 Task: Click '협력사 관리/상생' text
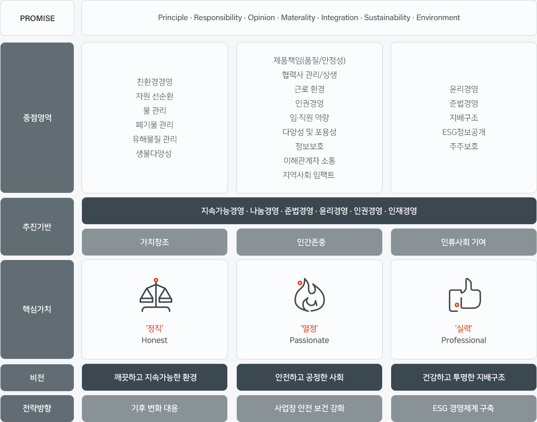pos(309,75)
